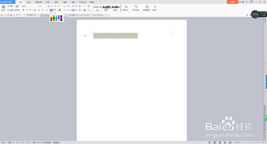Click the highlight pen icon
Image resolution: width=267 pixels, height=144 pixels.
coord(51,10)
